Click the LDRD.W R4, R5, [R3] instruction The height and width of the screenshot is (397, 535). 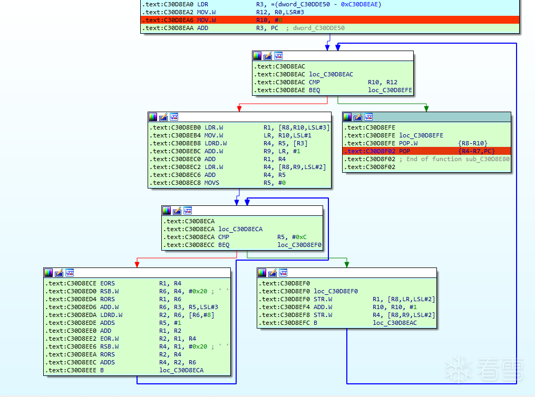[230, 143]
